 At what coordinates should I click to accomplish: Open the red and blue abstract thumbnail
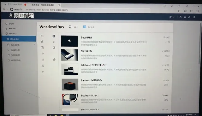70,100
